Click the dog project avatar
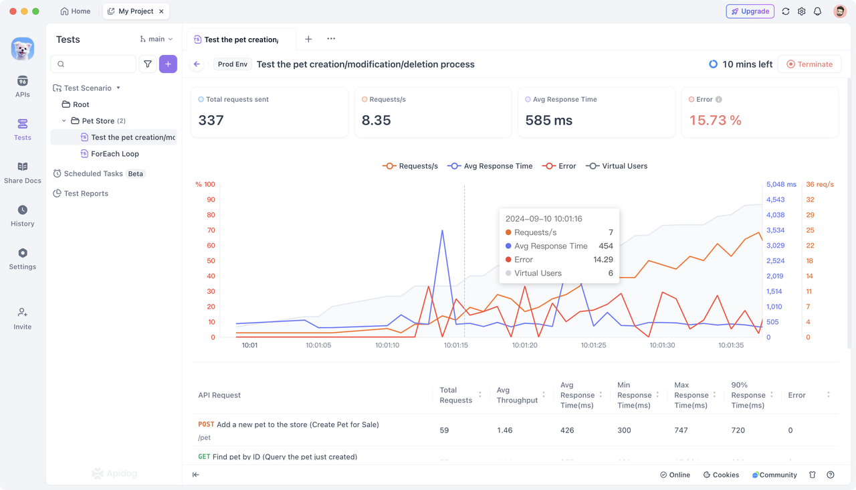 click(23, 49)
